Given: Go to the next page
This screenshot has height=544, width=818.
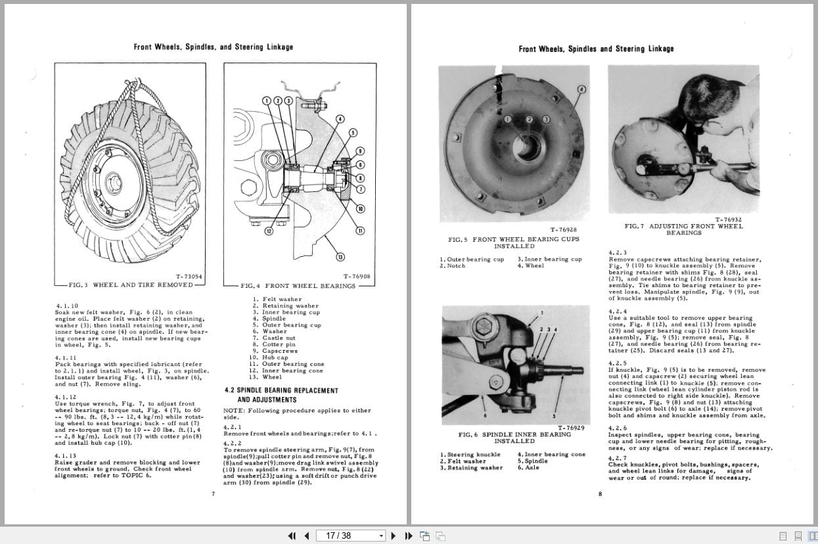Looking at the screenshot, I should point(394,535).
